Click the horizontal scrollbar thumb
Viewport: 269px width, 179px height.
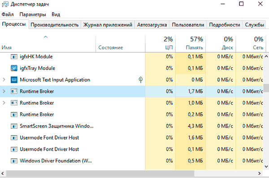100,173
